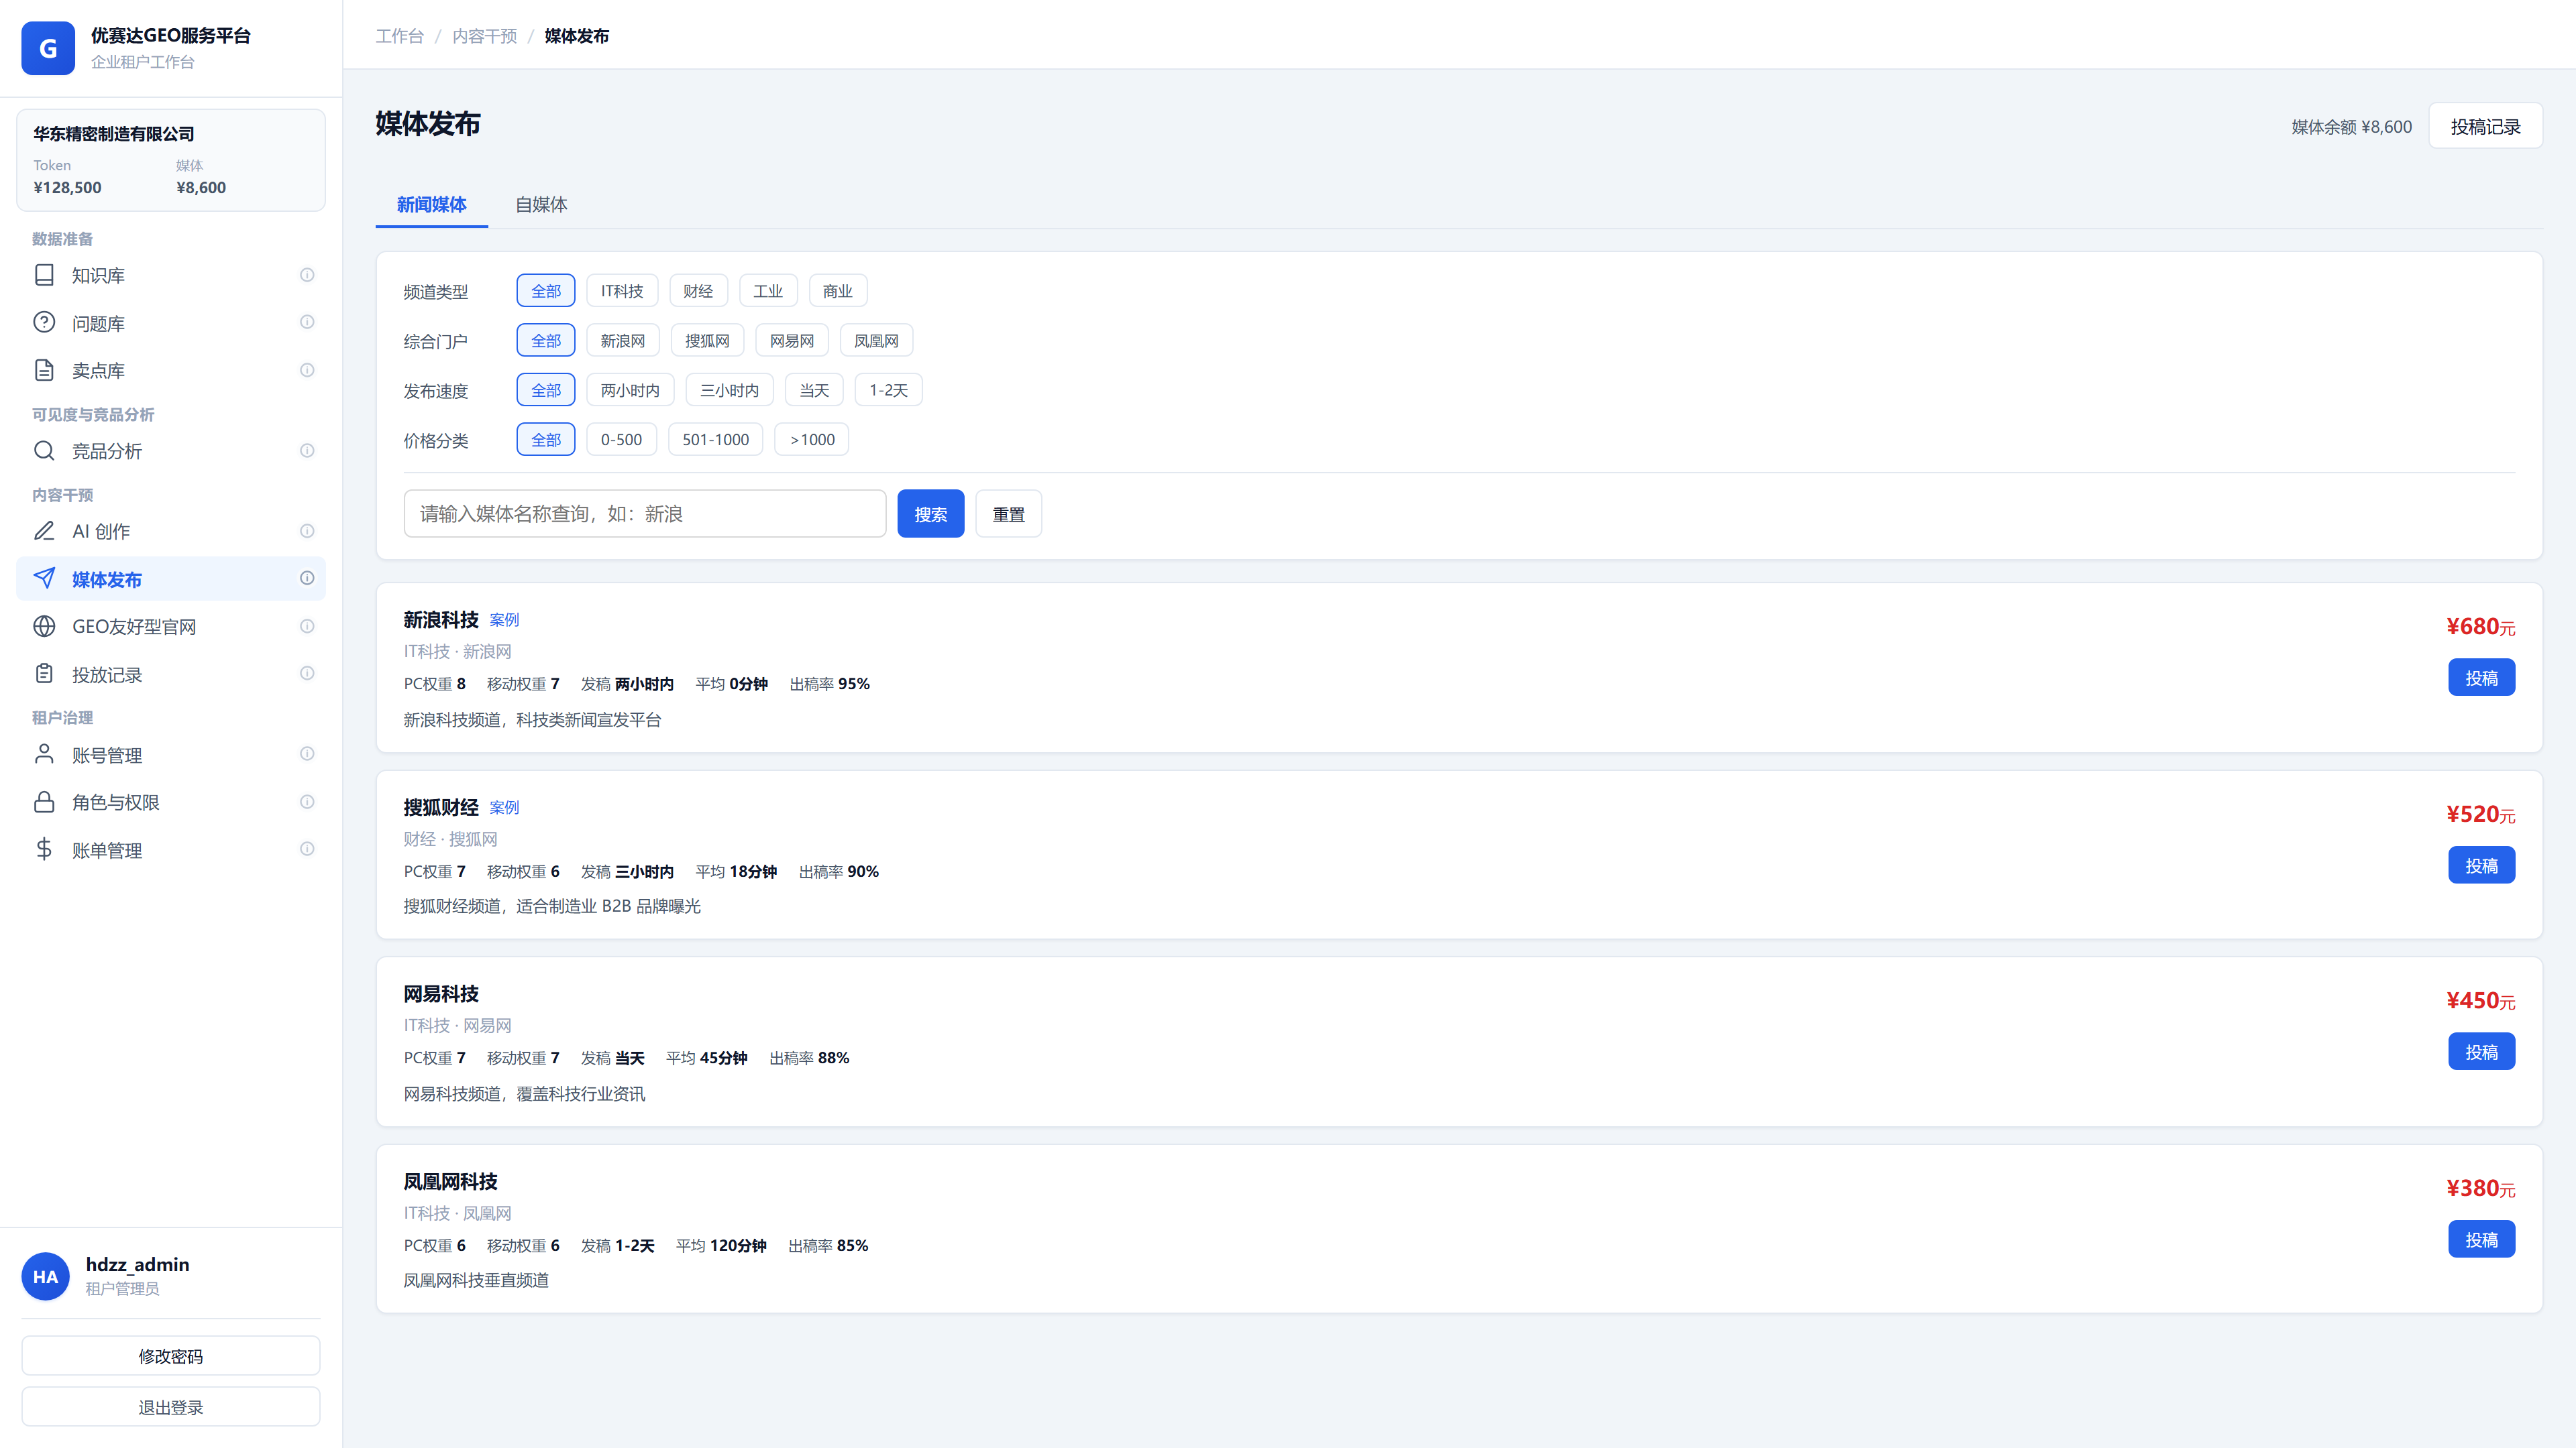Viewport: 2576px width, 1448px height.
Task: Click 投稿 for 凤凰网科技
Action: [x=2482, y=1239]
